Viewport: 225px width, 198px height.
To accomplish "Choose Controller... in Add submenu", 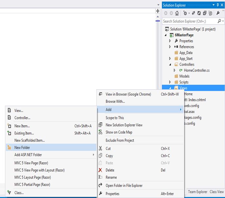I will [x=51, y=118].
